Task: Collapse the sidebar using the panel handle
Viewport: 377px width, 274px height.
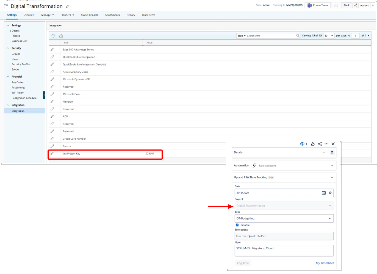Action: (x=44, y=95)
